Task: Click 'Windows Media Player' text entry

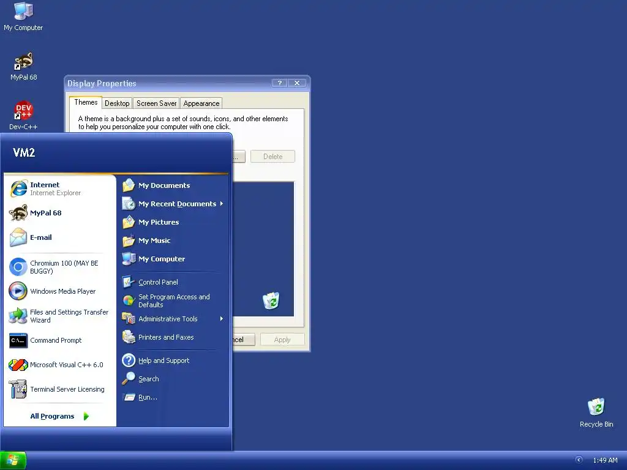Action: point(63,291)
